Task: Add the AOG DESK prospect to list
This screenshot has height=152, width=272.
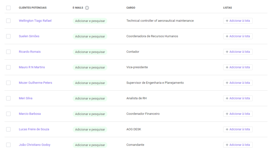Action: click(238, 129)
